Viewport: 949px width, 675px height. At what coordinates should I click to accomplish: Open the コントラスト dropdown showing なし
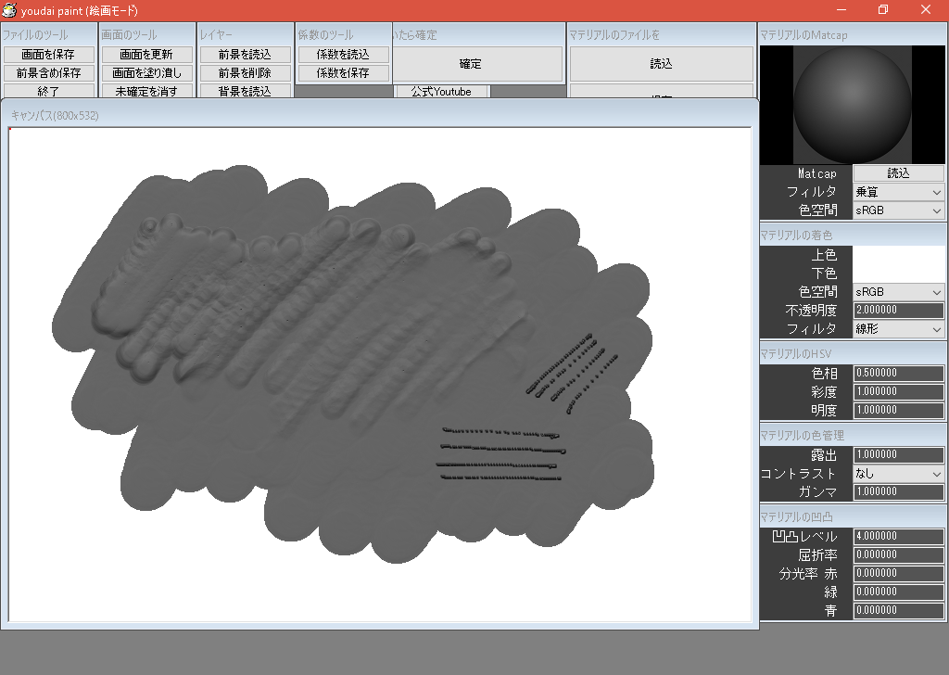click(x=898, y=474)
